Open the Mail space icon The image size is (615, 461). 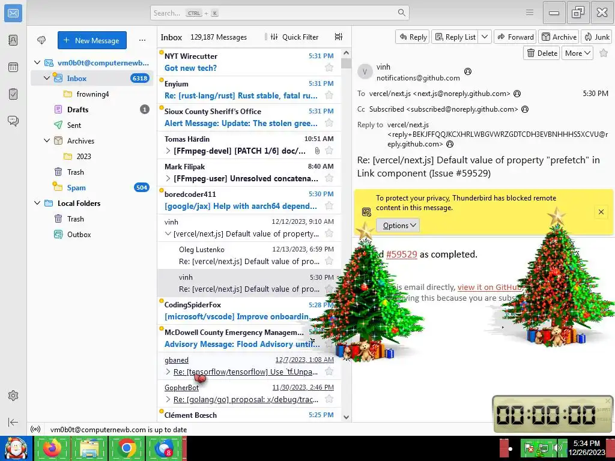(13, 13)
